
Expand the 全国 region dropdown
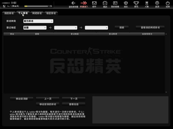(35, 28)
